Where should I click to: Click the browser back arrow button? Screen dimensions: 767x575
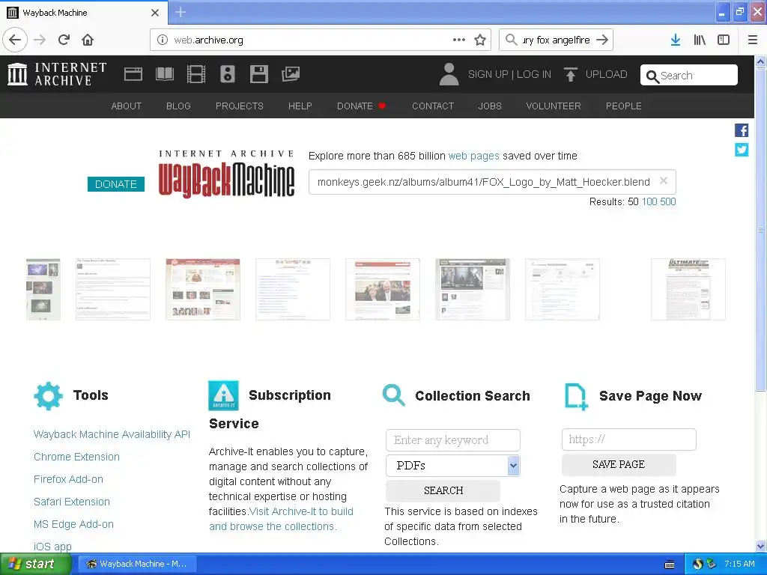(x=15, y=40)
